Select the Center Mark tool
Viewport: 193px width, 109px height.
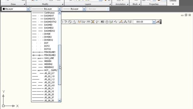(x=107, y=22)
